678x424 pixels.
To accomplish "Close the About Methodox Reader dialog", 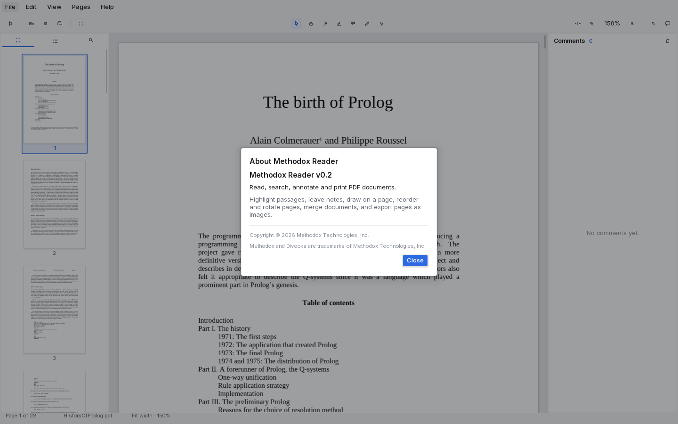I will point(415,261).
